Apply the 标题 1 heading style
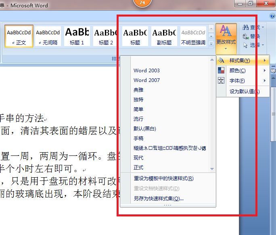The height and width of the screenshot is (235, 276). (77, 36)
